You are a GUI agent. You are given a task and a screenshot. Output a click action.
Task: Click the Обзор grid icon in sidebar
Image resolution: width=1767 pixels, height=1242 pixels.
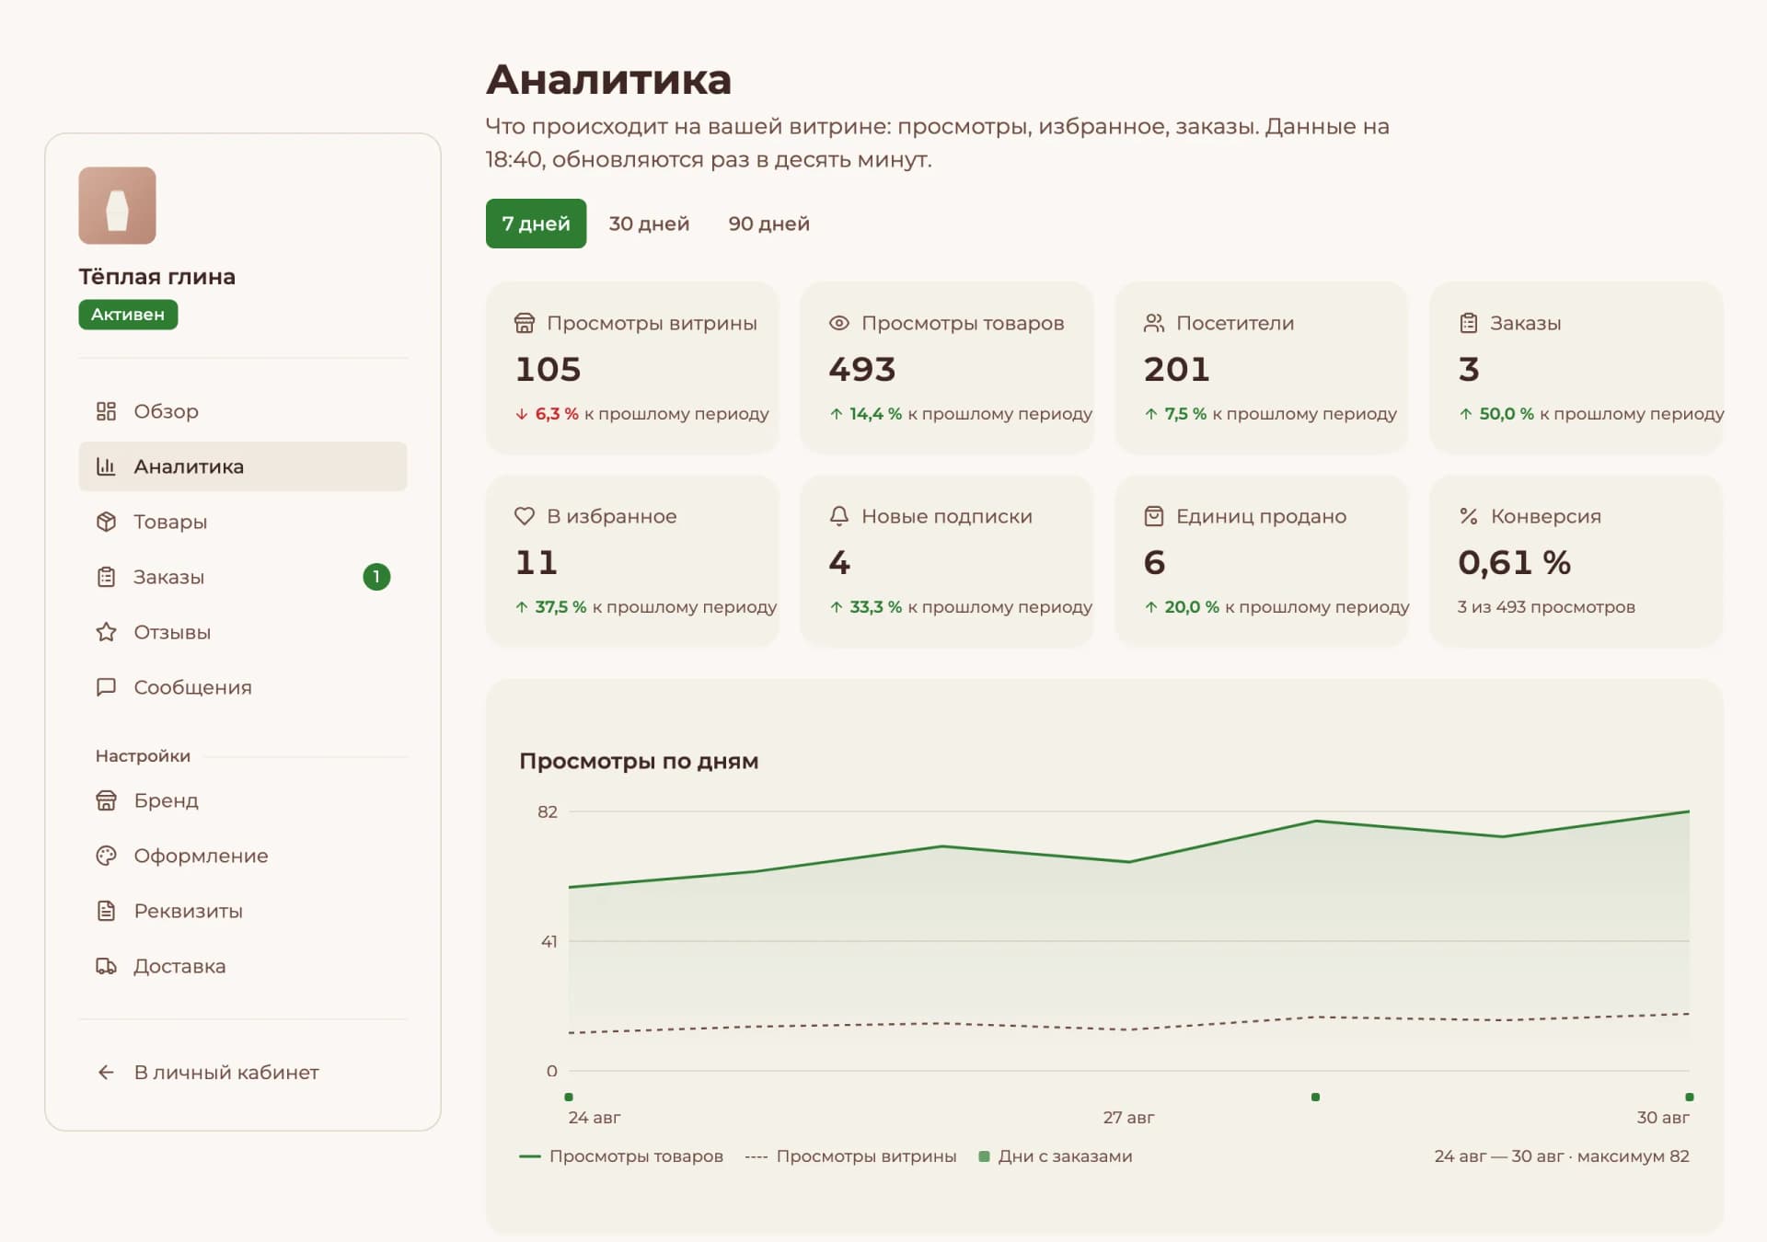pyautogui.click(x=106, y=411)
